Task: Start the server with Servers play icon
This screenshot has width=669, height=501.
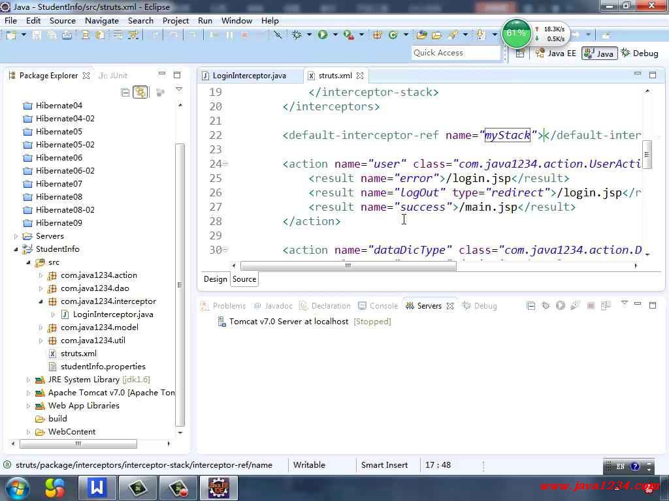Action: pyautogui.click(x=561, y=305)
